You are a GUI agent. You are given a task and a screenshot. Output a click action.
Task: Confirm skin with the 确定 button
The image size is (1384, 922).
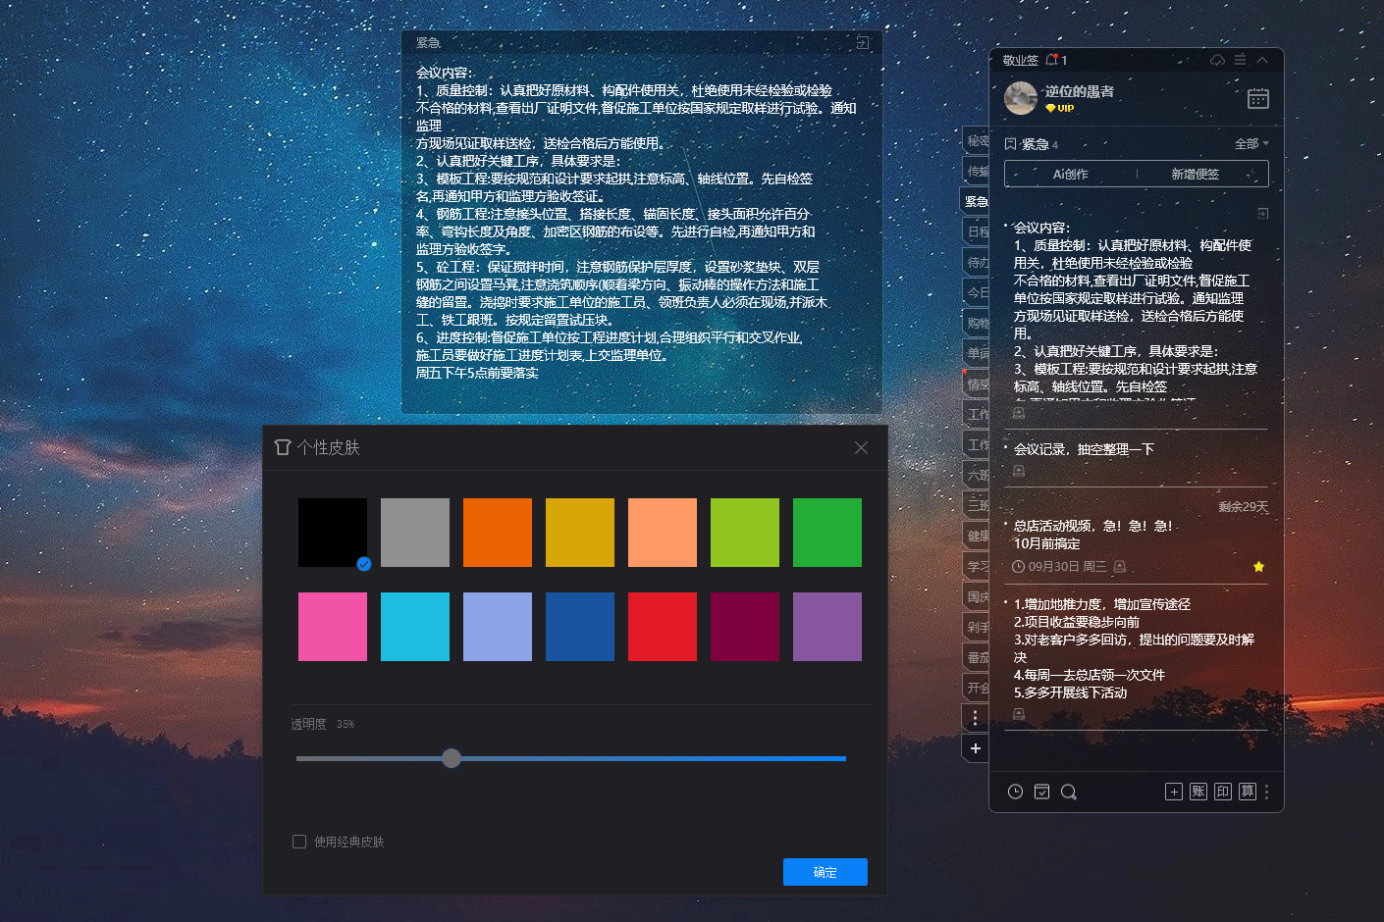tap(825, 872)
